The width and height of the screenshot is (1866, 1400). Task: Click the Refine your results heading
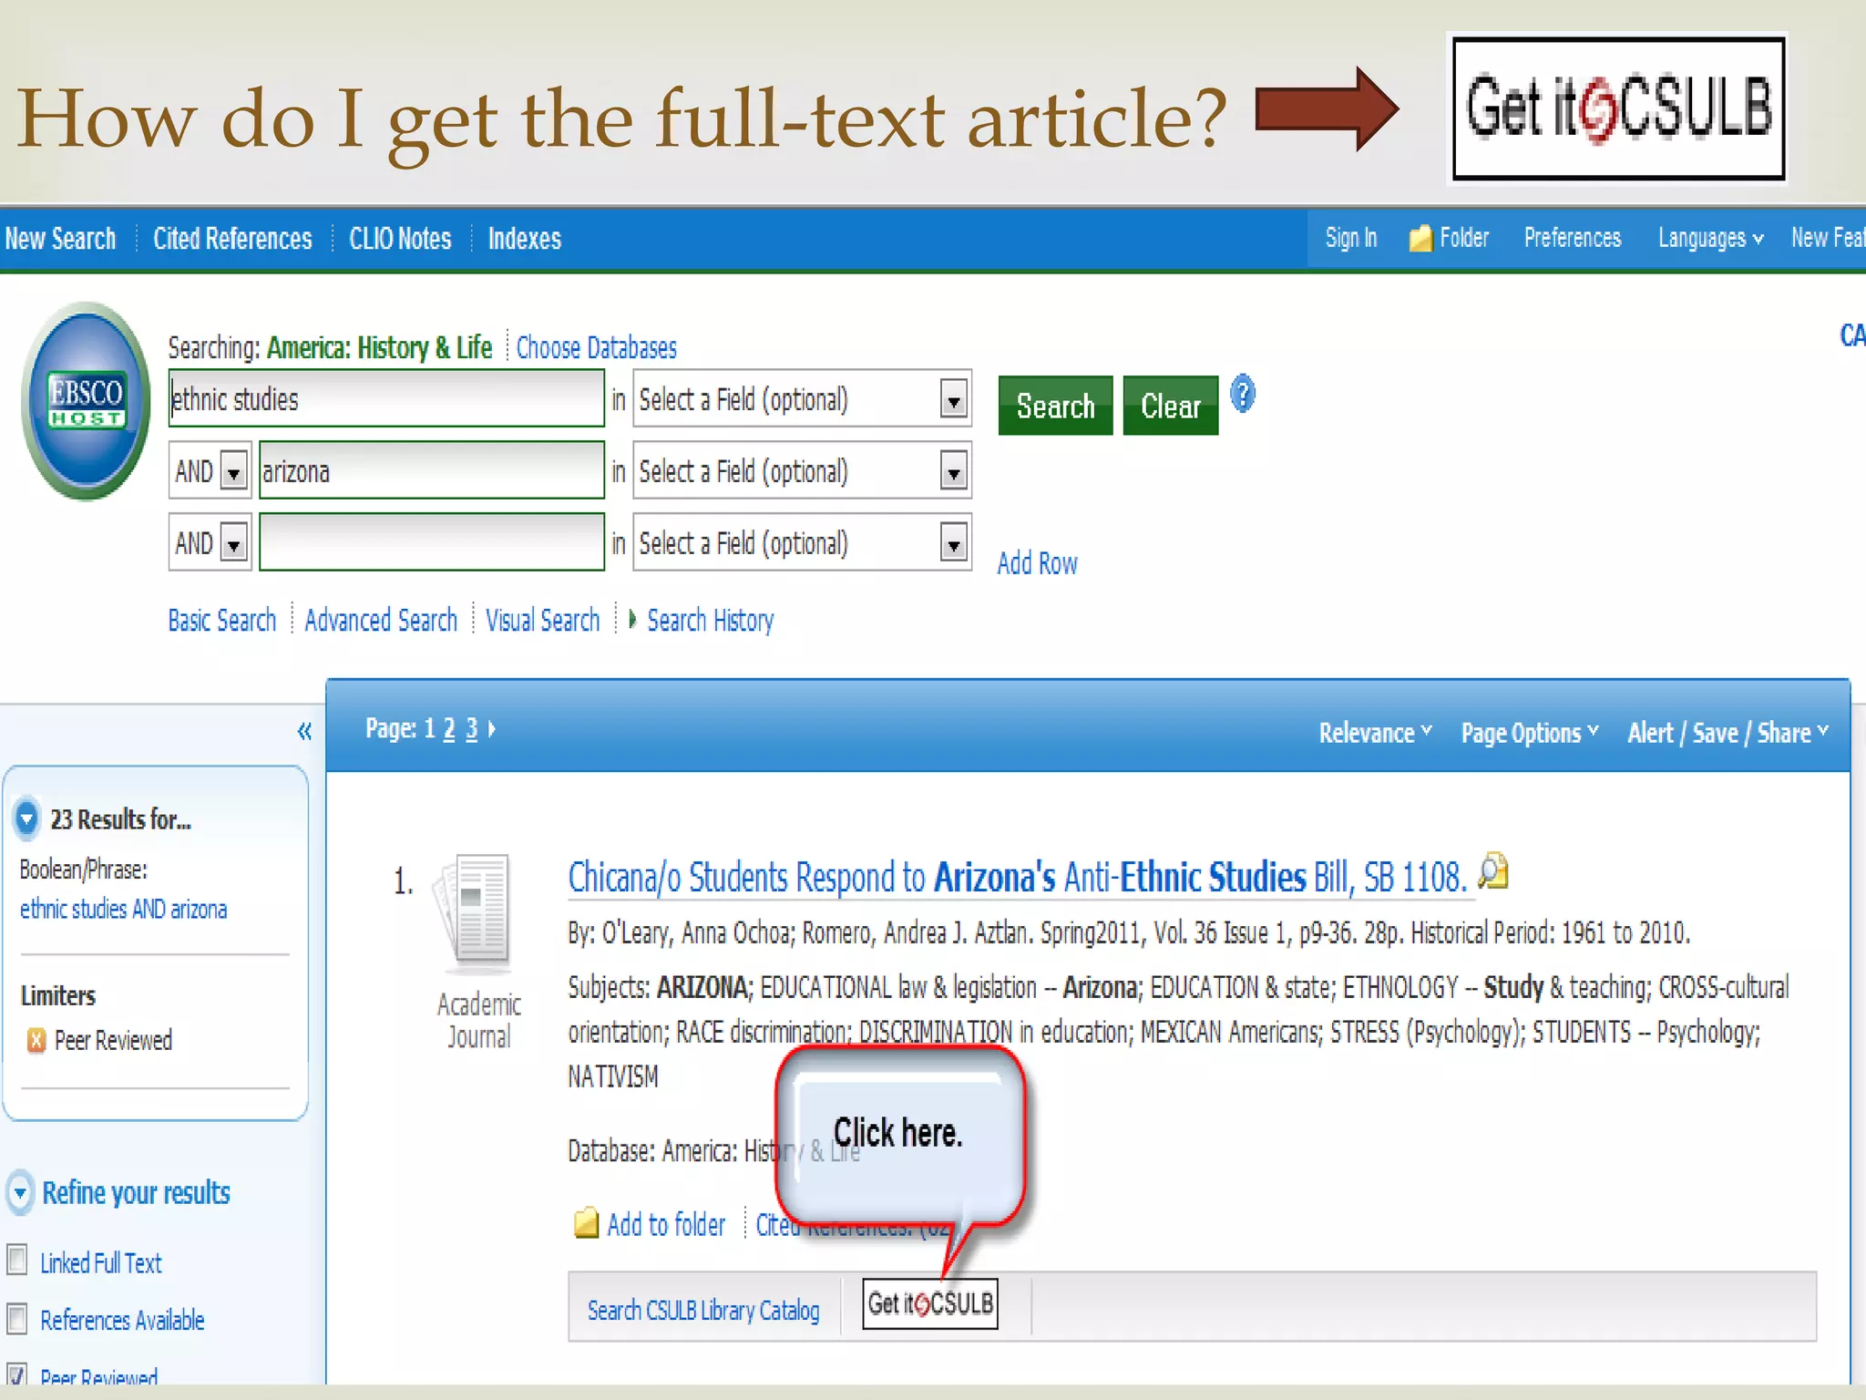pyautogui.click(x=136, y=1192)
